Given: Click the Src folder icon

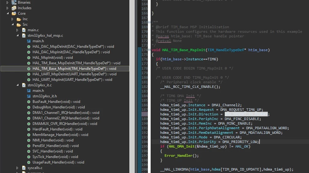Looking at the screenshot, I should [x=19, y=24].
